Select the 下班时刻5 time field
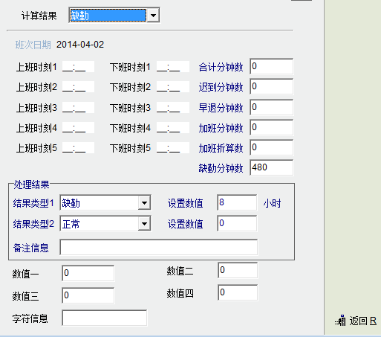 coord(173,148)
